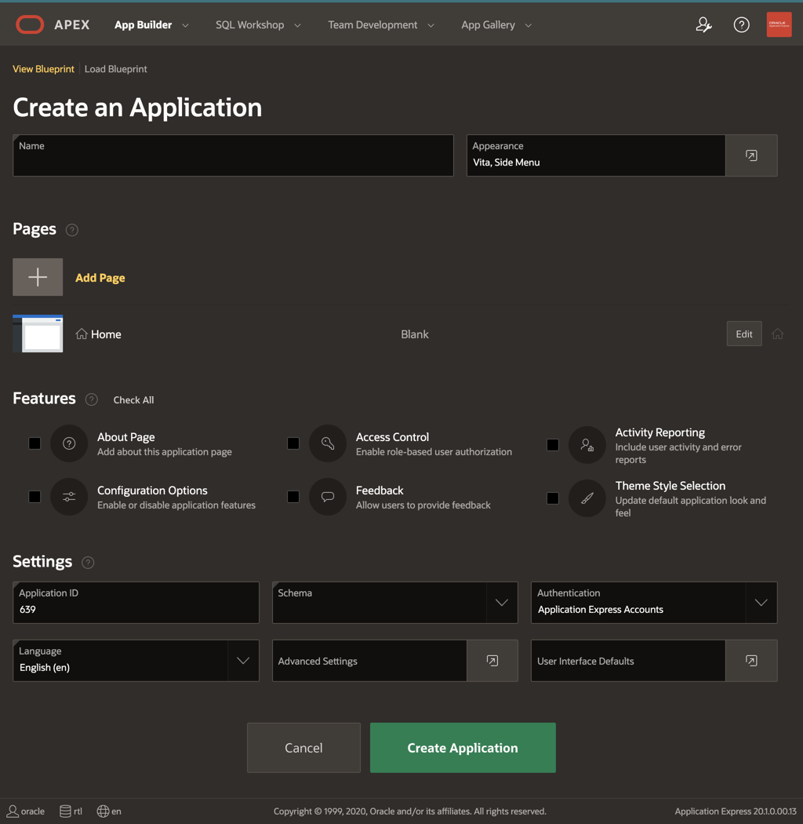Follow the Load Blueprint link
The height and width of the screenshot is (824, 803).
(116, 69)
